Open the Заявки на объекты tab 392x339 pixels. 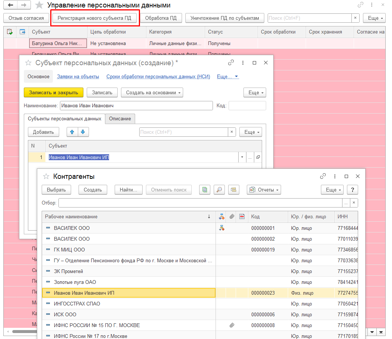pyautogui.click(x=78, y=77)
